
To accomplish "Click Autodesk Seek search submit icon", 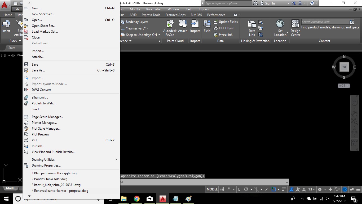I will click(x=352, y=22).
